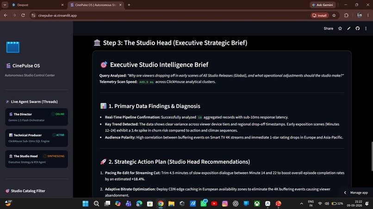Select The Studio Head agent card
This screenshot has height=209, width=373.
coord(37,159)
